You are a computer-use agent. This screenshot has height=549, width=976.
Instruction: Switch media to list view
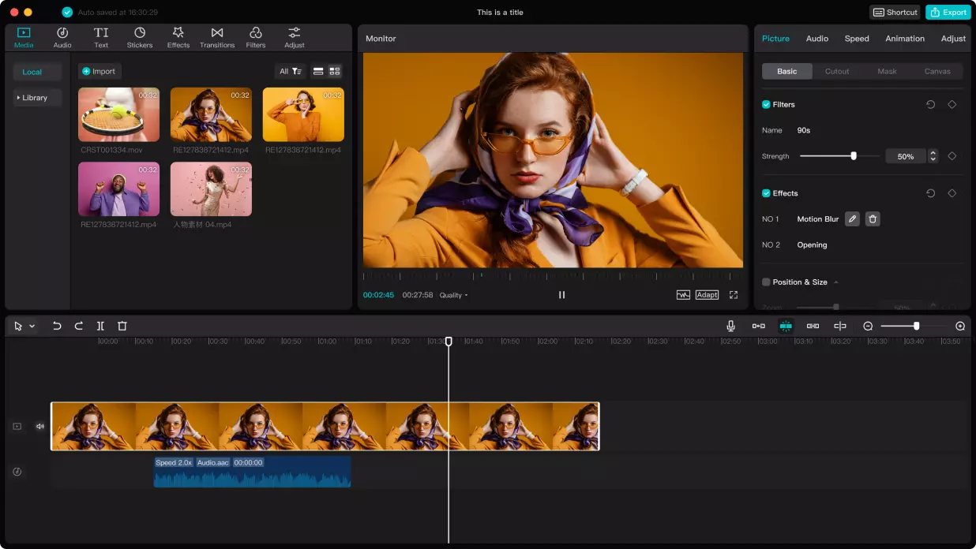click(x=318, y=71)
